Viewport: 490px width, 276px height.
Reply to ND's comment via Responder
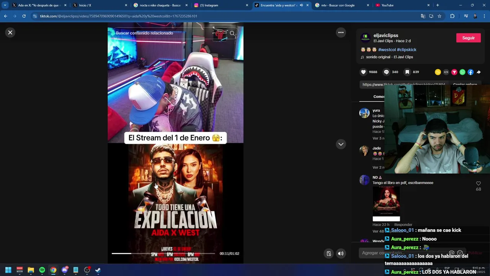403,225
